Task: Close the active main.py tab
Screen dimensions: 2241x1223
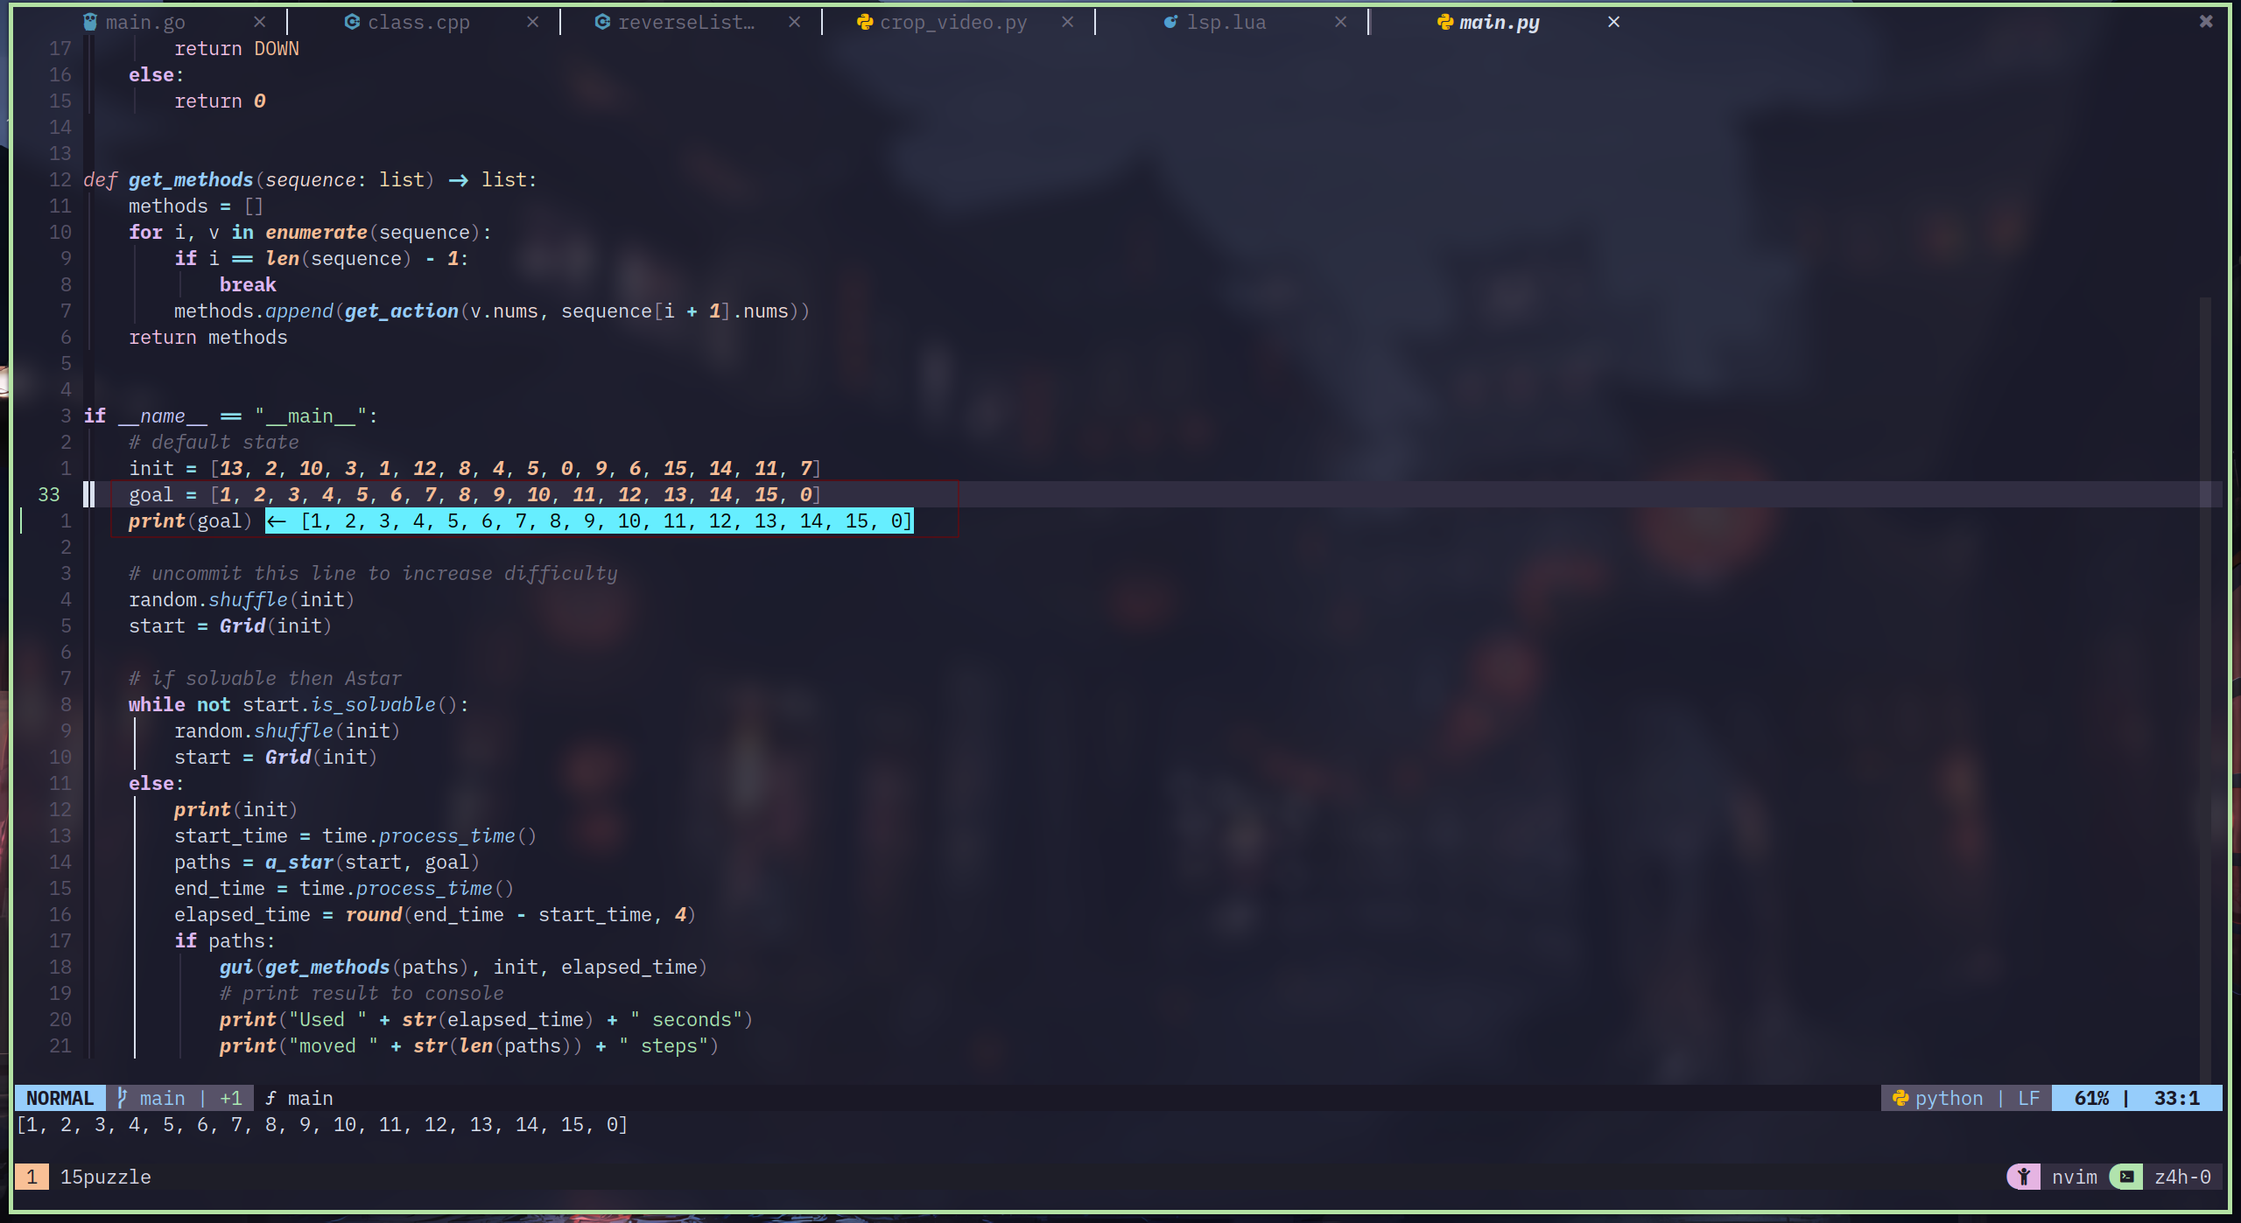Action: (1613, 22)
